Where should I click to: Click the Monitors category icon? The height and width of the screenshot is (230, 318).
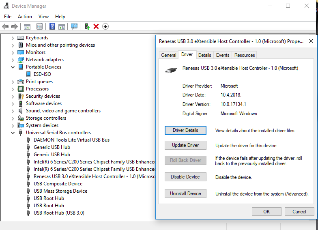click(21, 52)
